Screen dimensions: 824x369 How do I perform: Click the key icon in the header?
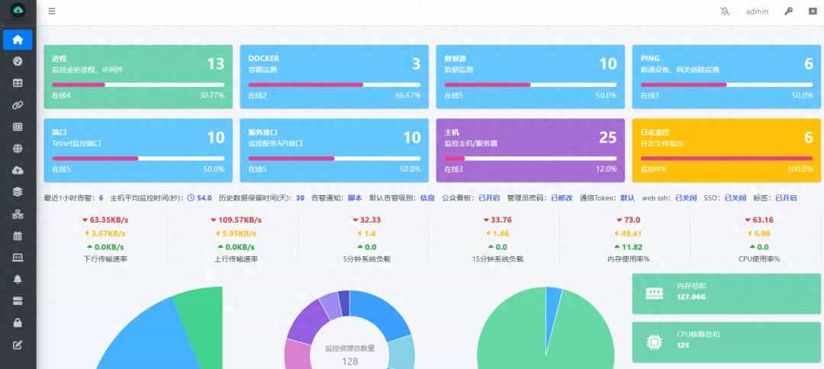(788, 11)
